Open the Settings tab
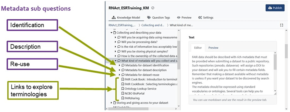 pos(206,18)
